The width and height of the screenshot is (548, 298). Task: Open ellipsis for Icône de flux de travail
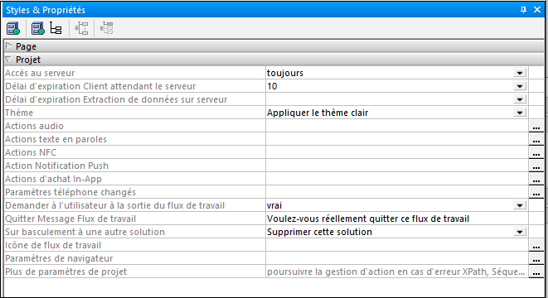(x=536, y=245)
